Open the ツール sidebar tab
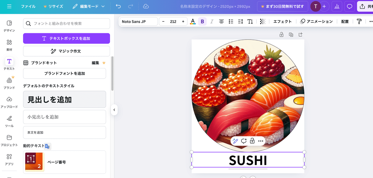 (x=9, y=121)
